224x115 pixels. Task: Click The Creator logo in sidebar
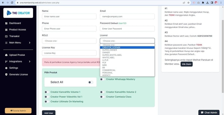tap(18, 13)
